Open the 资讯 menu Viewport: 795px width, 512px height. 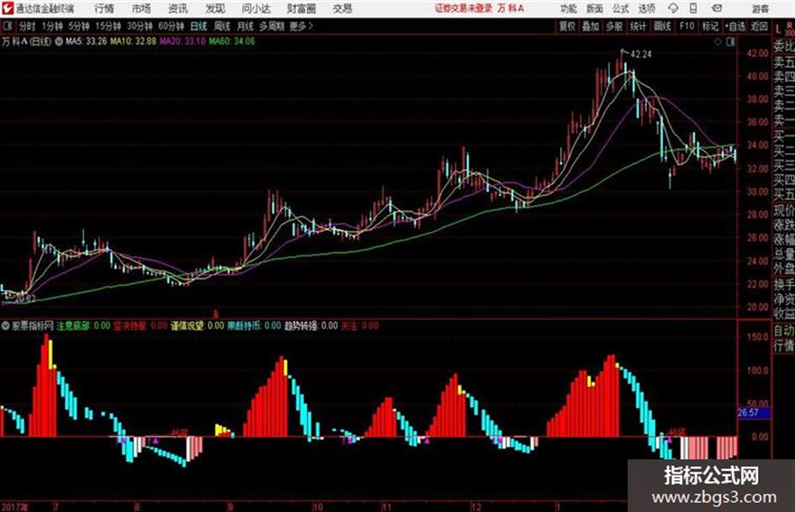coord(178,8)
